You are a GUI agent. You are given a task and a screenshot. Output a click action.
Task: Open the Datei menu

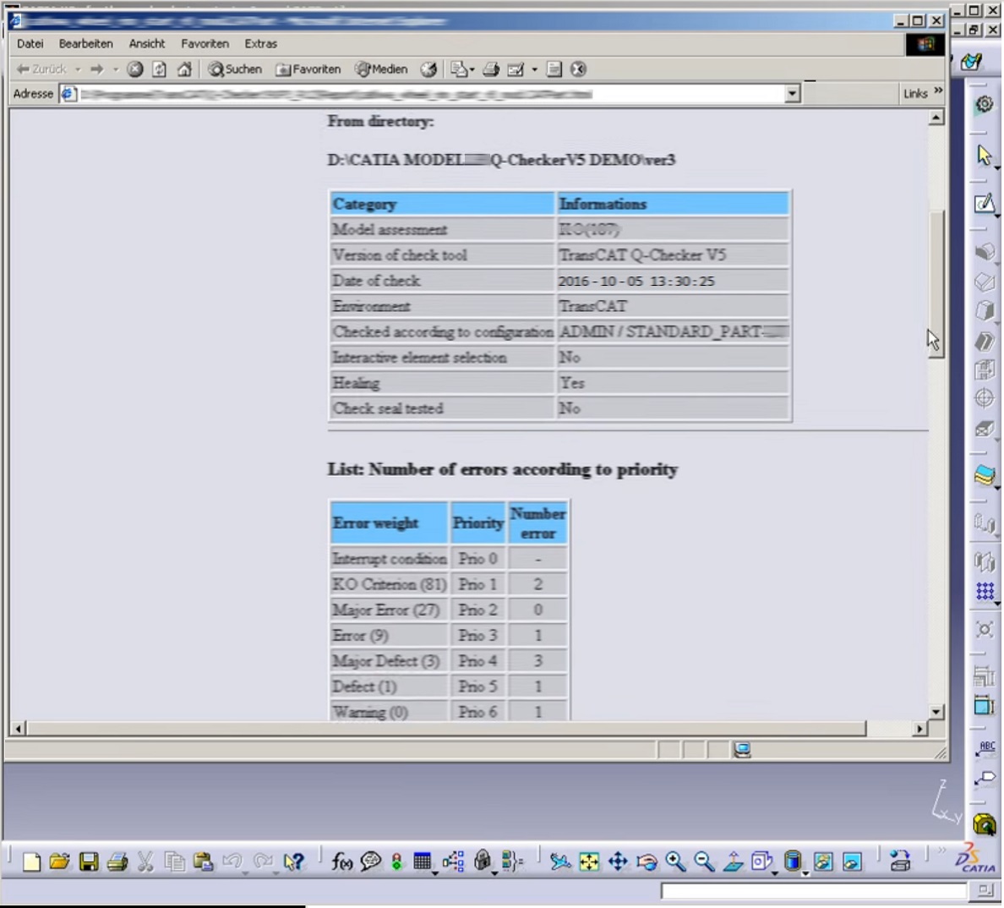tap(30, 44)
